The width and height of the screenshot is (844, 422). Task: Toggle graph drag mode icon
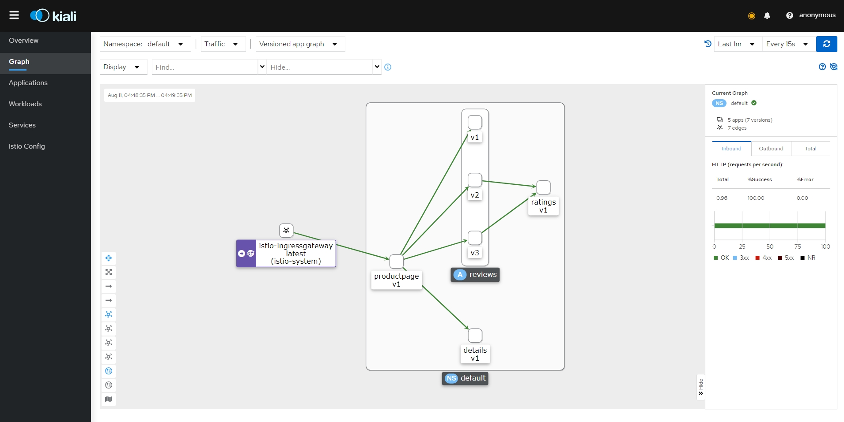pyautogui.click(x=109, y=258)
